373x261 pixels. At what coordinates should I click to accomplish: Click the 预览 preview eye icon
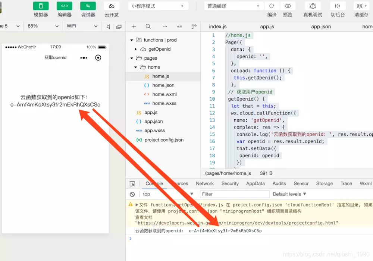click(x=288, y=6)
